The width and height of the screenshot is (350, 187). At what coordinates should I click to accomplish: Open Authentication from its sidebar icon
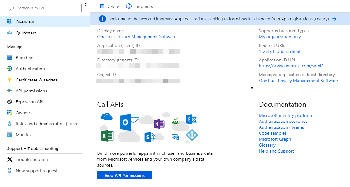tap(10, 69)
